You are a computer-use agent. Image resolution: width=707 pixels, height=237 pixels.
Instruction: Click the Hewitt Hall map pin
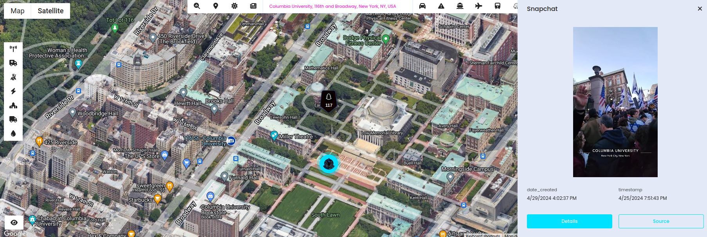point(183,93)
